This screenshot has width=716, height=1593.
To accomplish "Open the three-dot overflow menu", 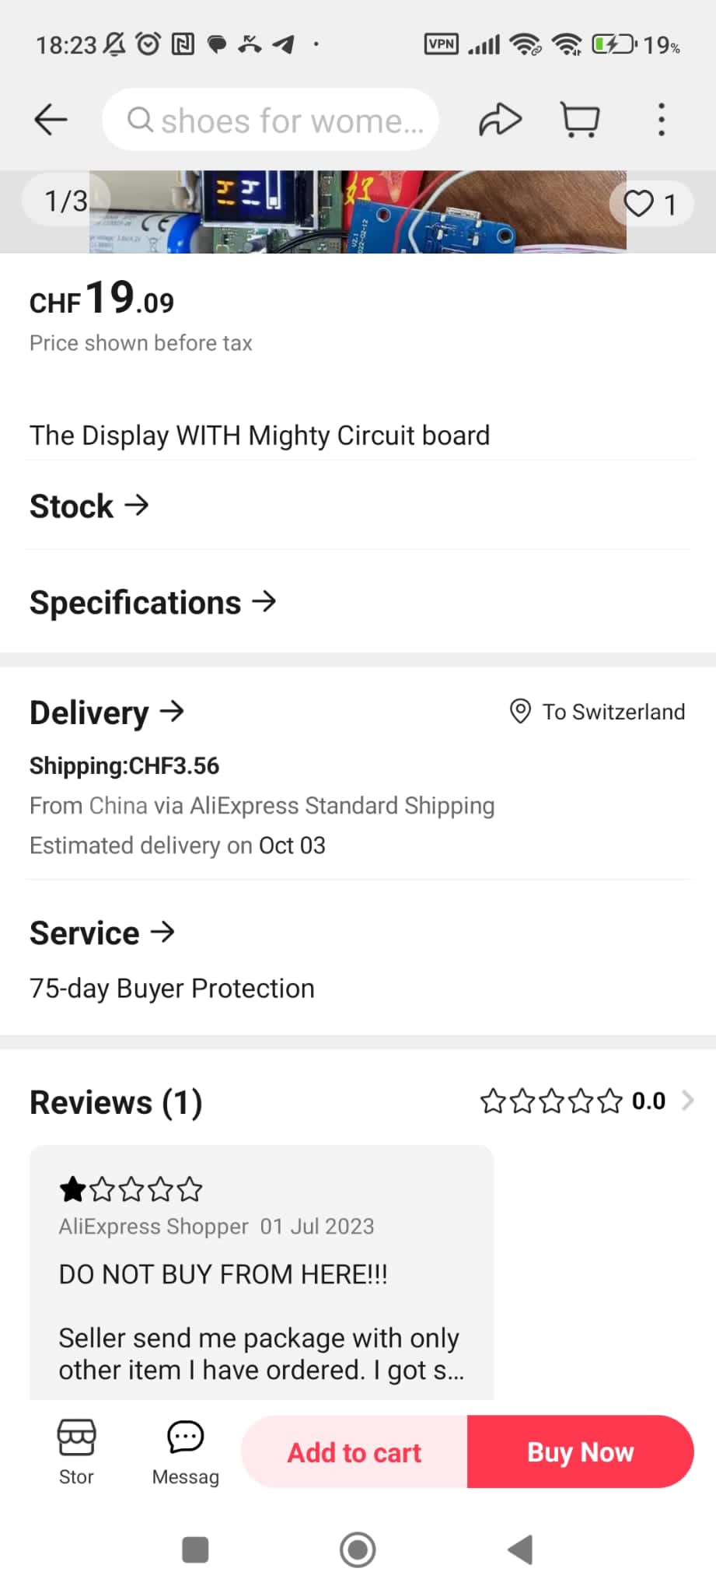I will click(662, 120).
